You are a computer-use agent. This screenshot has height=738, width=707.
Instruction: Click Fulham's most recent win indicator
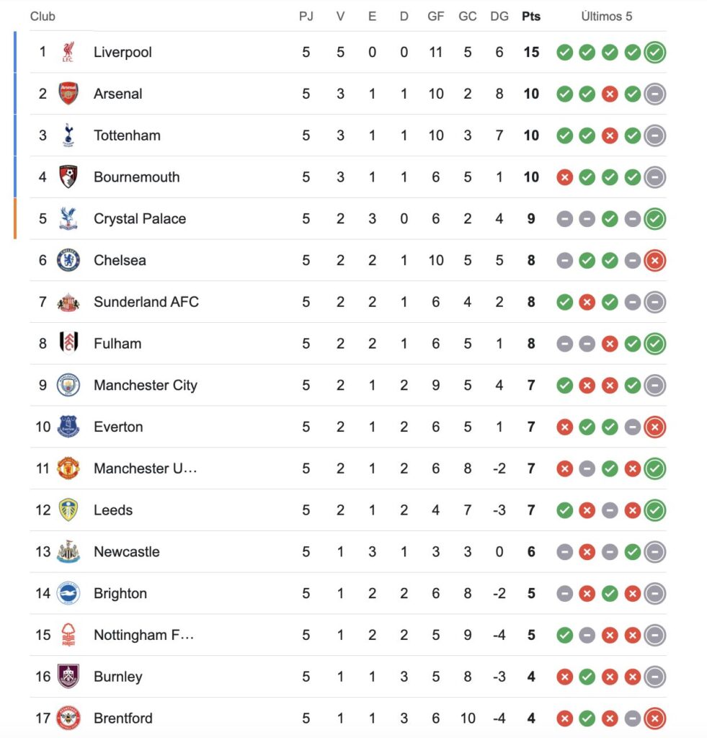pos(654,344)
